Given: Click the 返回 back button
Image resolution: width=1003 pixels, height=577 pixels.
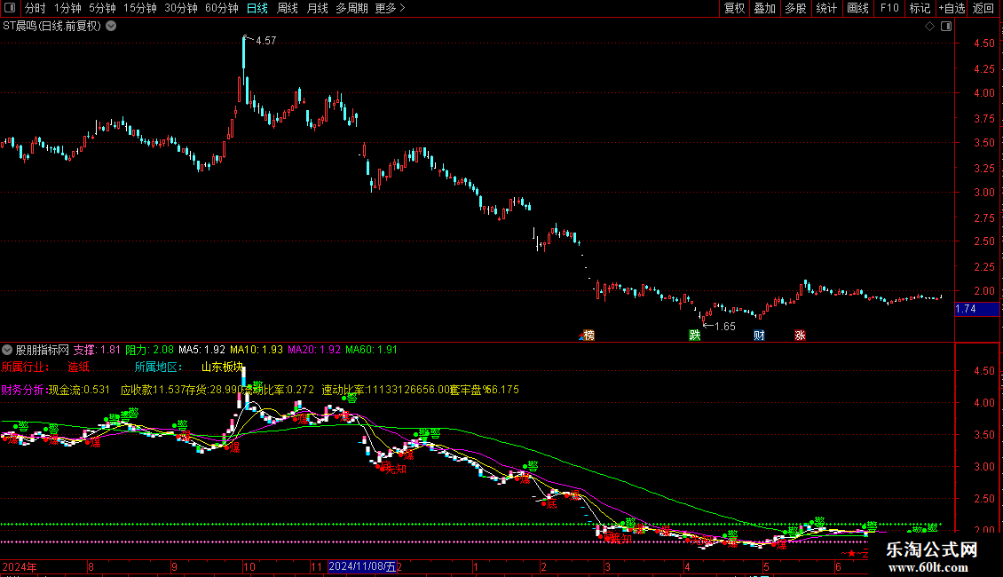Looking at the screenshot, I should pyautogui.click(x=983, y=8).
